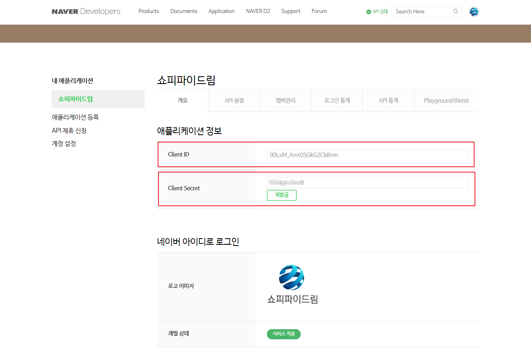
Task: Switch to the 멤버관리 tab
Action: click(x=286, y=101)
